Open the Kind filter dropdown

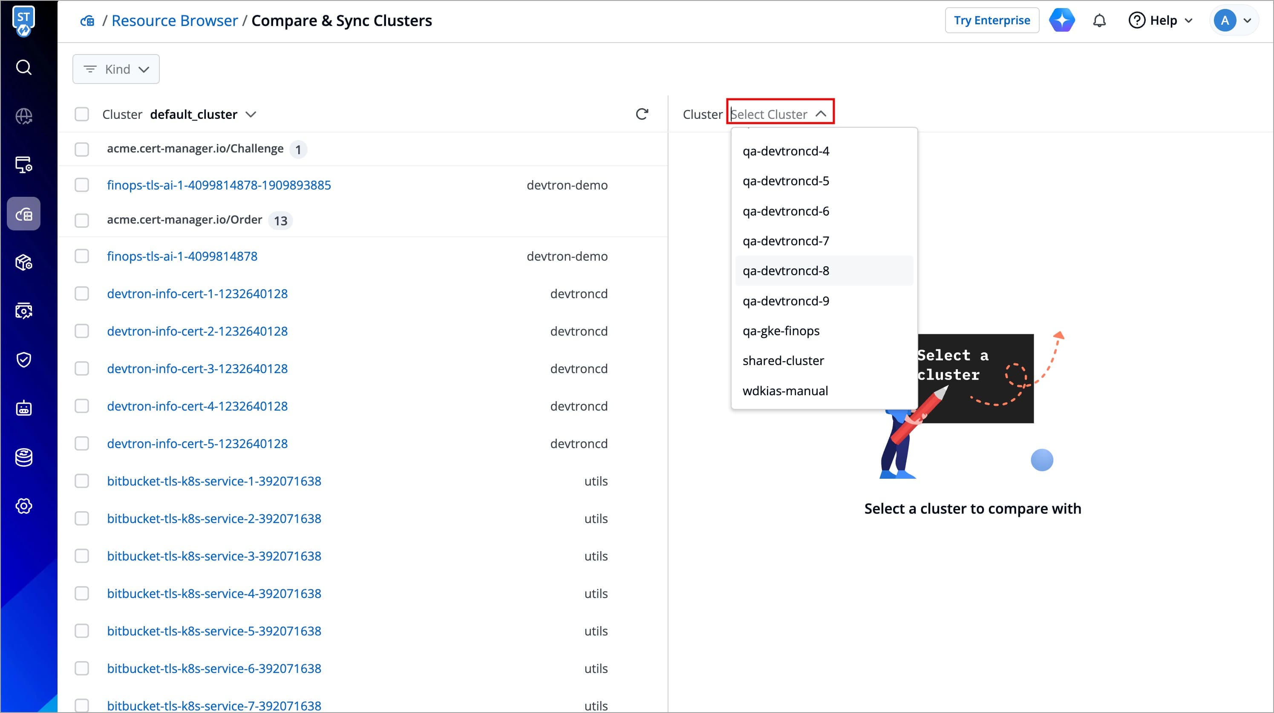pos(116,69)
